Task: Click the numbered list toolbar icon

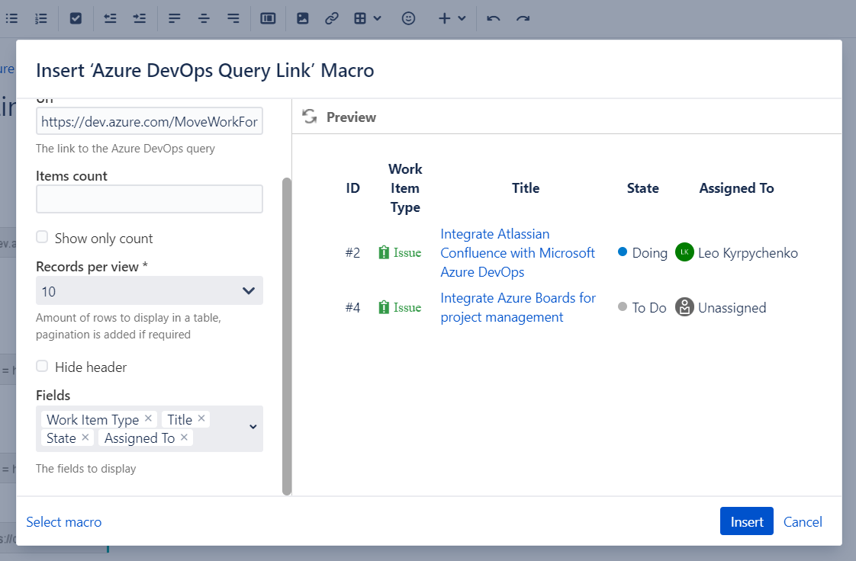Action: [x=41, y=18]
